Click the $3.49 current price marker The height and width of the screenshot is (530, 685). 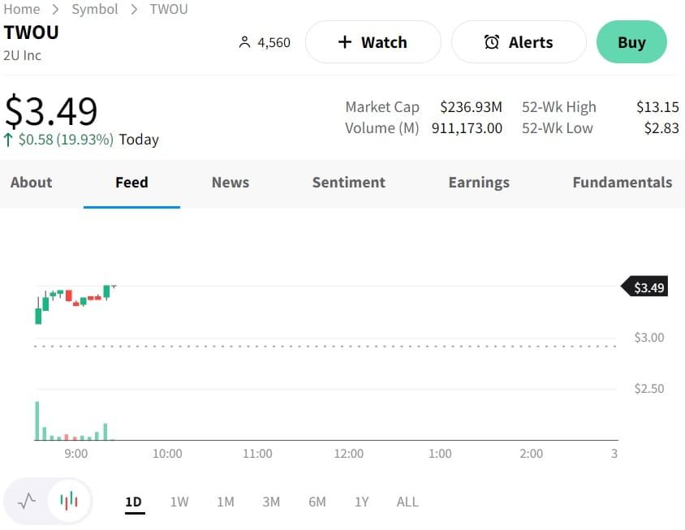pos(646,287)
